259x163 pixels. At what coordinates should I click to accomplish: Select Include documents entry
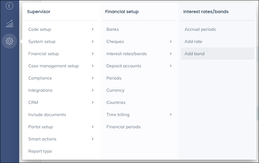[x=47, y=115]
